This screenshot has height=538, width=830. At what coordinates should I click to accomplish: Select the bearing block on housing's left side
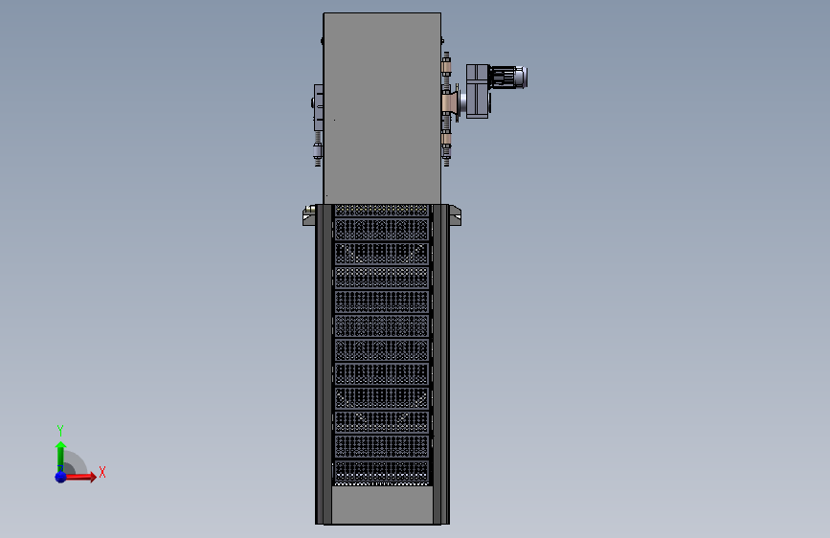coord(318,107)
